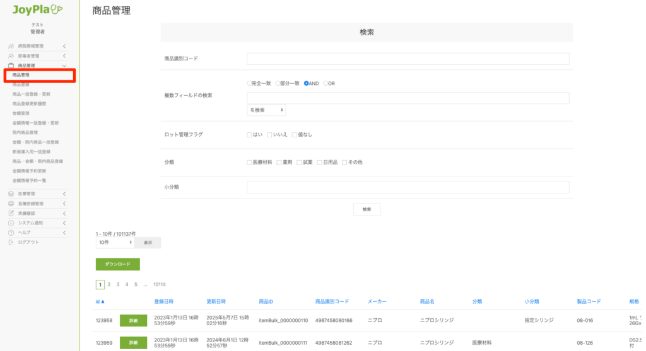The height and width of the screenshot is (351, 646).
Task: Expand 見積依頼管理 with its chevron
Action: click(64, 204)
